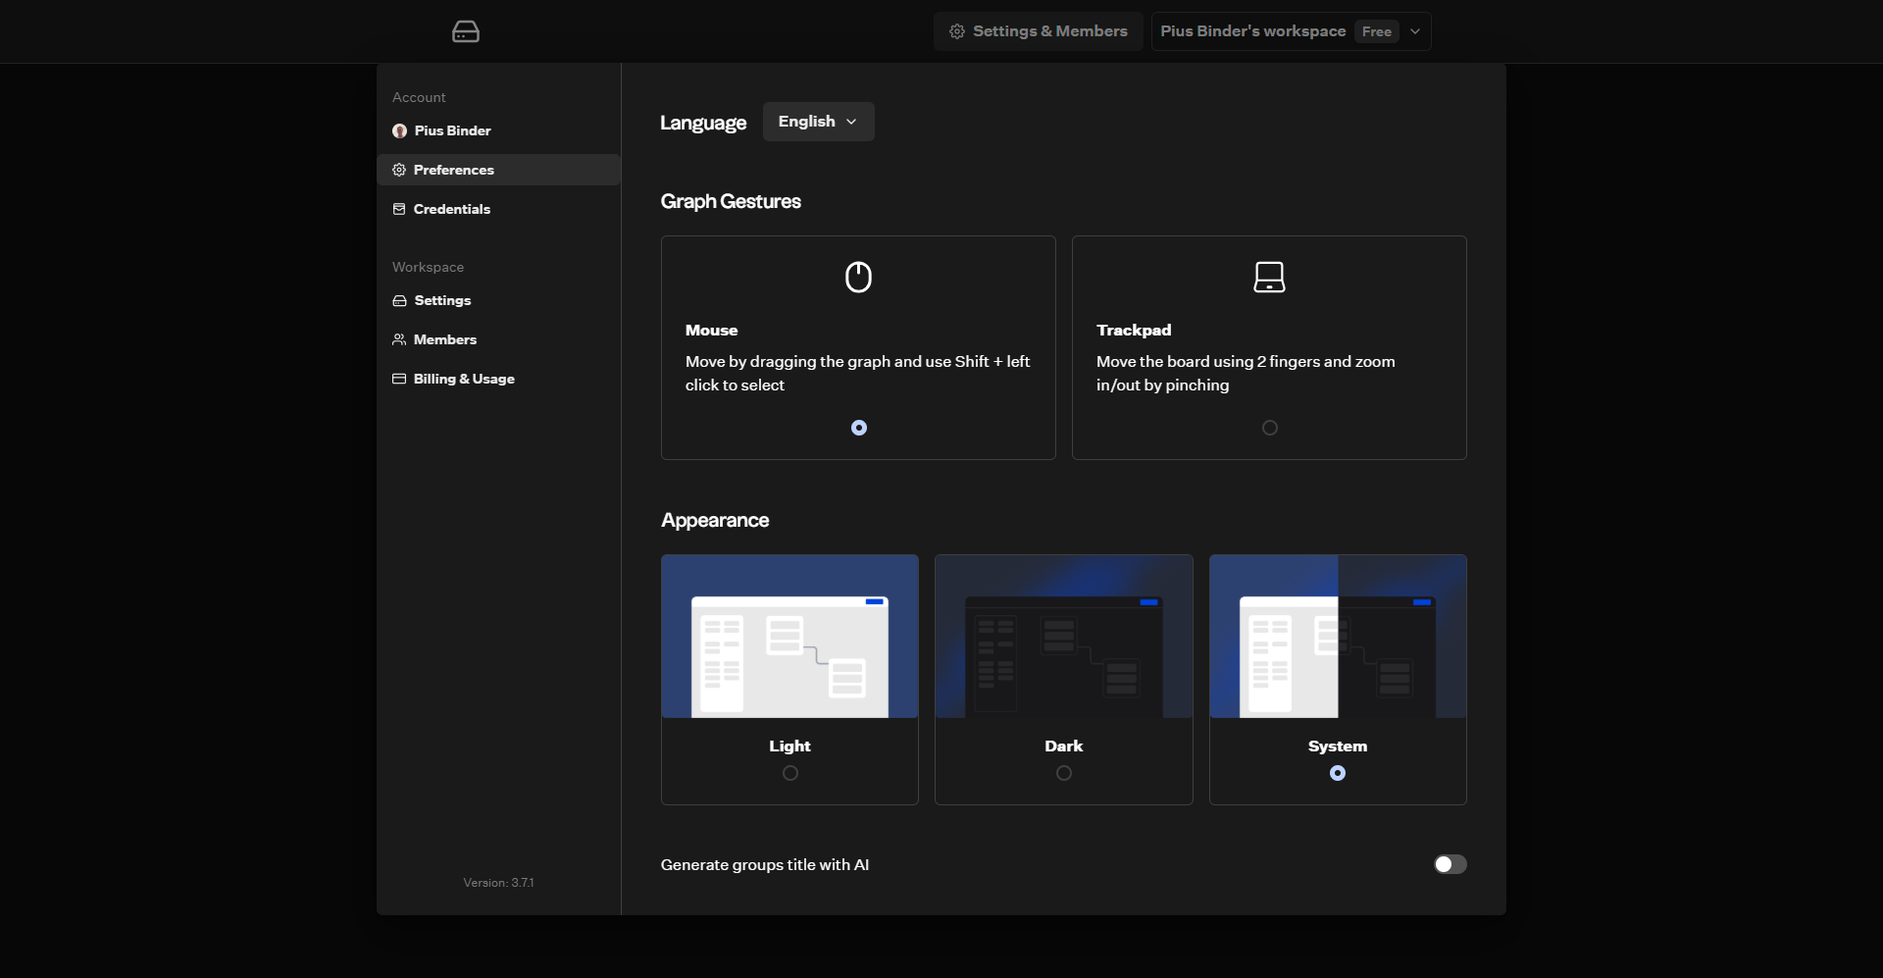Click the Billing & Usage card icon
This screenshot has height=978, width=1883.
click(399, 379)
